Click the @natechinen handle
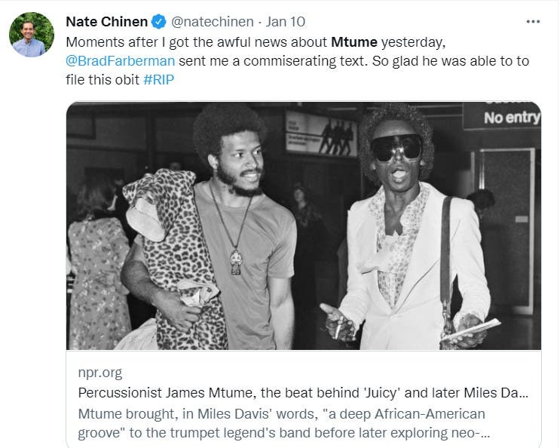The height and width of the screenshot is (448, 560). click(x=211, y=21)
